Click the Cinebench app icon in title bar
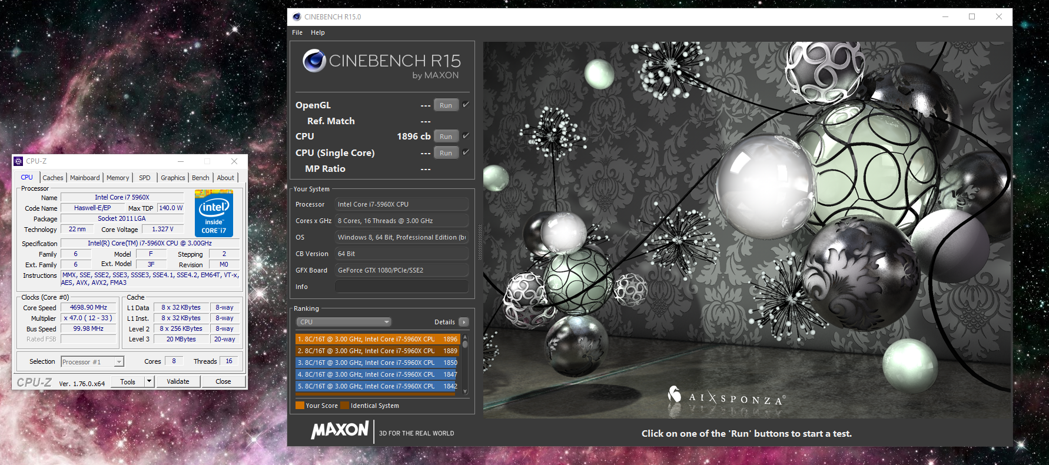The height and width of the screenshot is (465, 1049). pyautogui.click(x=297, y=16)
